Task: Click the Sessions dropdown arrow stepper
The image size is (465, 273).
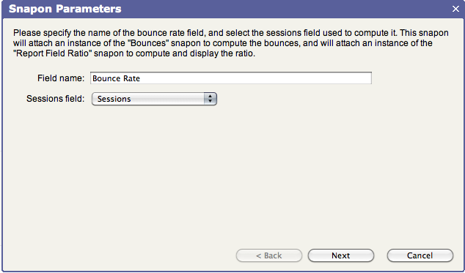Action: click(x=210, y=99)
